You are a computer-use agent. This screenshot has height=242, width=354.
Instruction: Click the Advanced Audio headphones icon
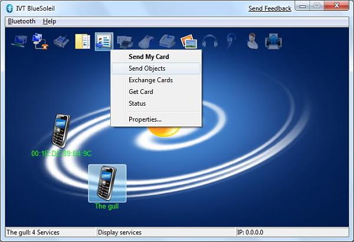point(209,41)
